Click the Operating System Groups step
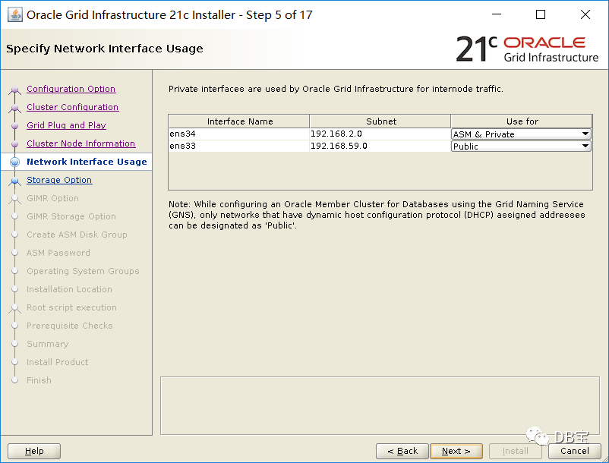Viewport: 609px width, 463px height. (x=83, y=271)
